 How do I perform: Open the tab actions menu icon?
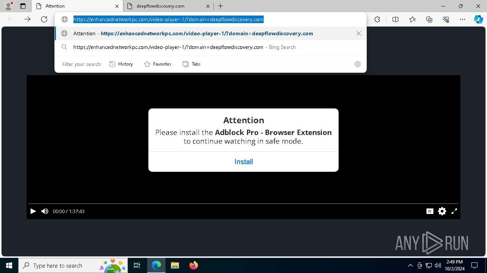pos(23,6)
